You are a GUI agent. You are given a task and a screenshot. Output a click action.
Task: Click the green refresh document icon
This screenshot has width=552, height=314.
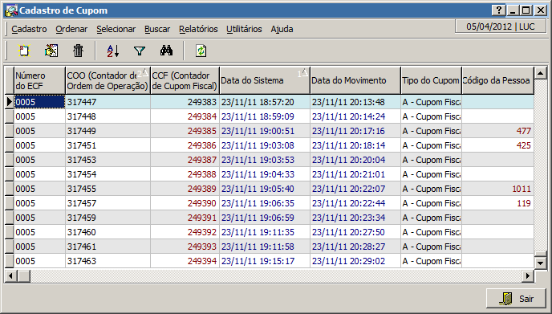201,51
